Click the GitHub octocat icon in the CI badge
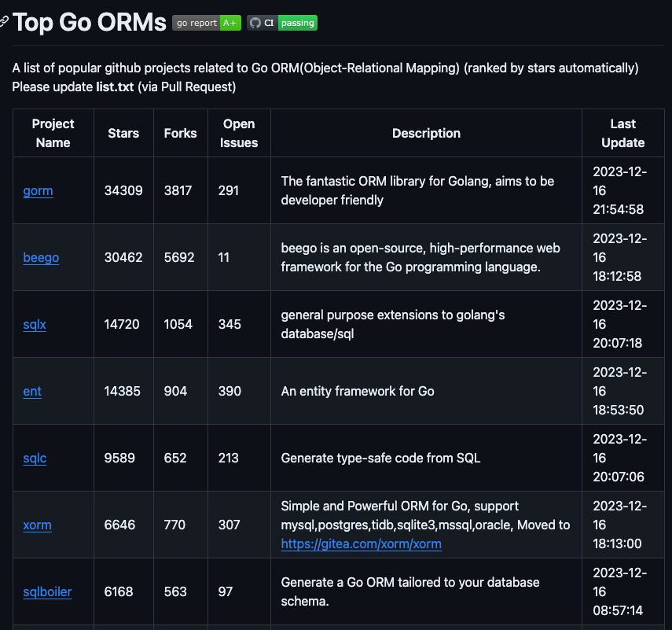672x630 pixels. (257, 23)
